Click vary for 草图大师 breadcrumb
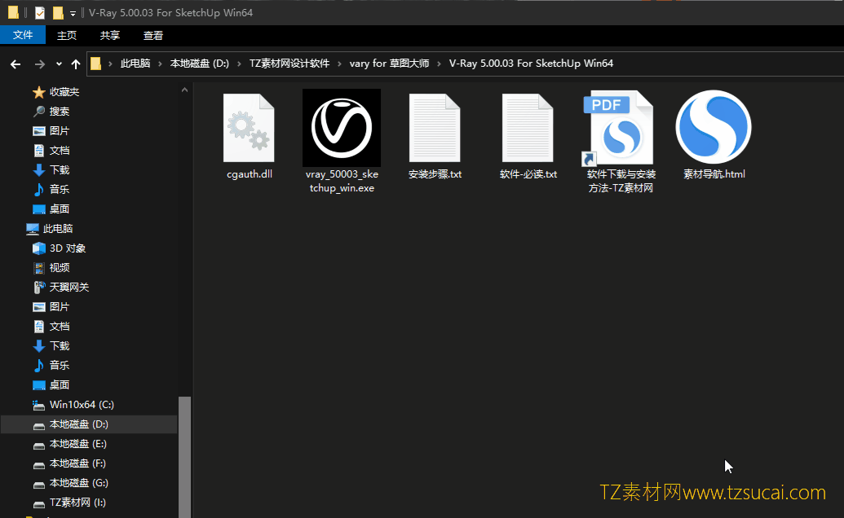Screen dimensions: 844x518 pyautogui.click(x=389, y=64)
